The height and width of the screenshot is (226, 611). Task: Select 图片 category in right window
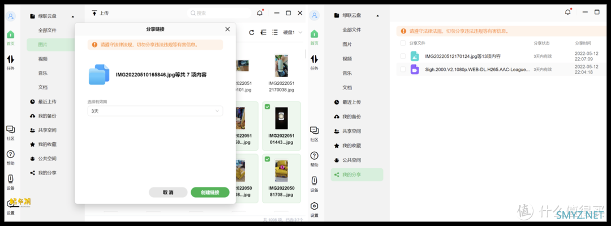[347, 44]
